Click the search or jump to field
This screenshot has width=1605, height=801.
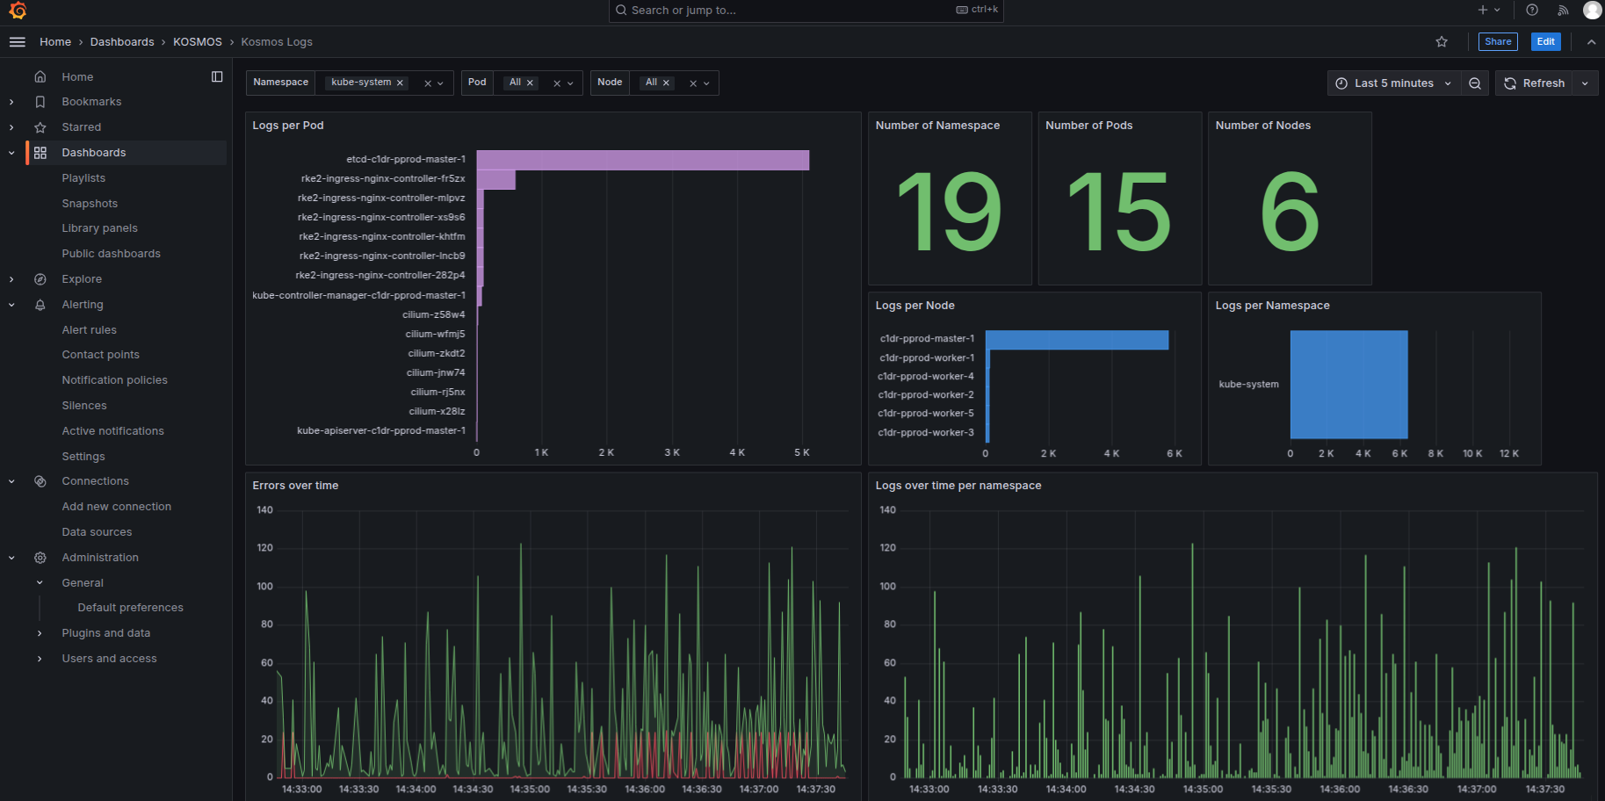[806, 11]
